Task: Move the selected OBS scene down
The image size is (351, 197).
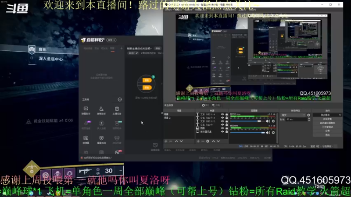Action: 181,141
